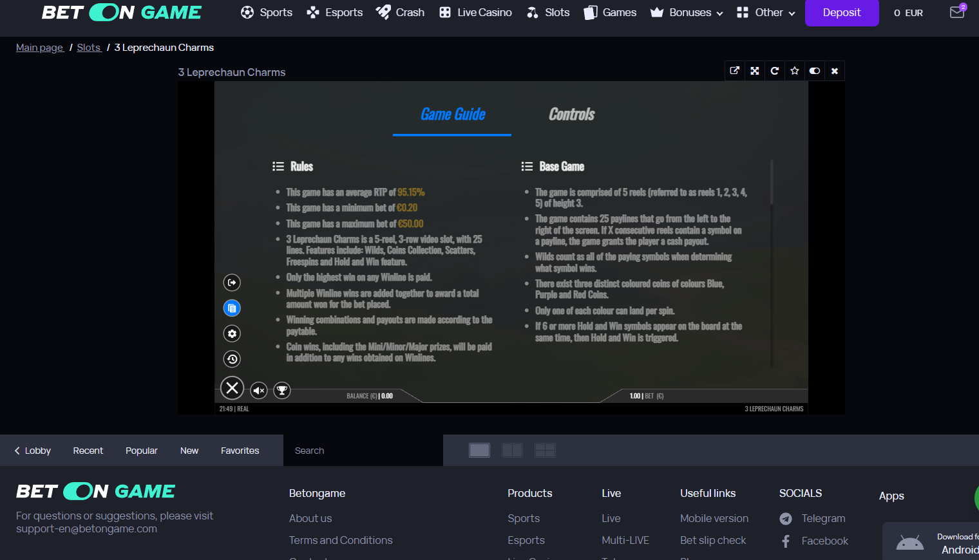Expand the Other dropdown menu
The width and height of the screenshot is (979, 560).
pyautogui.click(x=766, y=12)
